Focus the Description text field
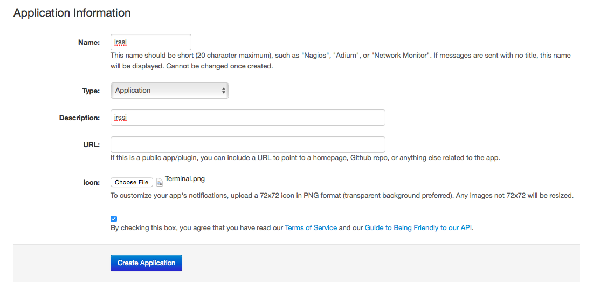Screen dimensions: 607x297 248,118
